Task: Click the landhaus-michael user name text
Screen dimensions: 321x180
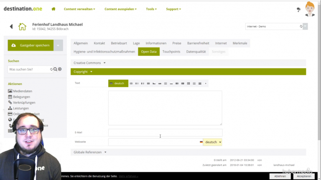Action: (284, 165)
